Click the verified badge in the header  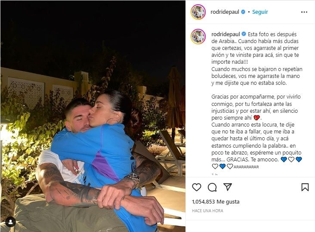tap(243, 12)
